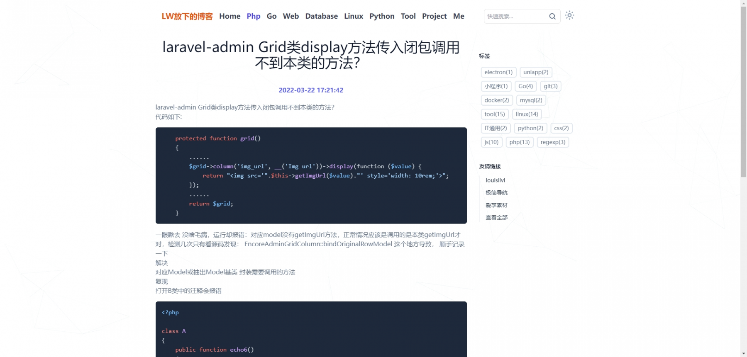The height and width of the screenshot is (357, 747).
Task: Select the regexp(3) tag
Action: 553,142
